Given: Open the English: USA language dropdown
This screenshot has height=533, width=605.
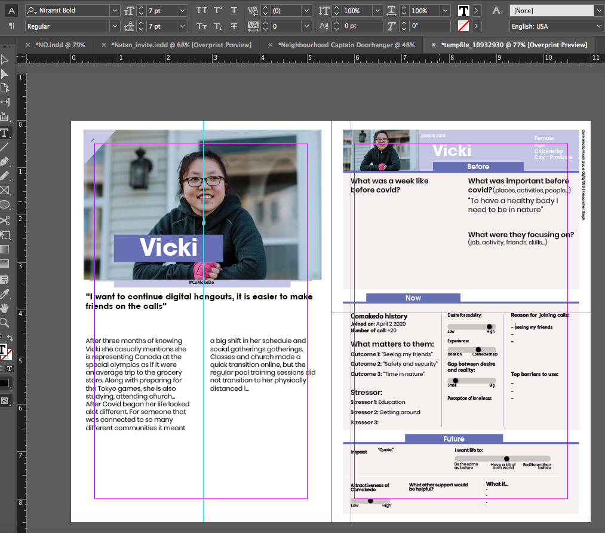Looking at the screenshot, I should 599,26.
